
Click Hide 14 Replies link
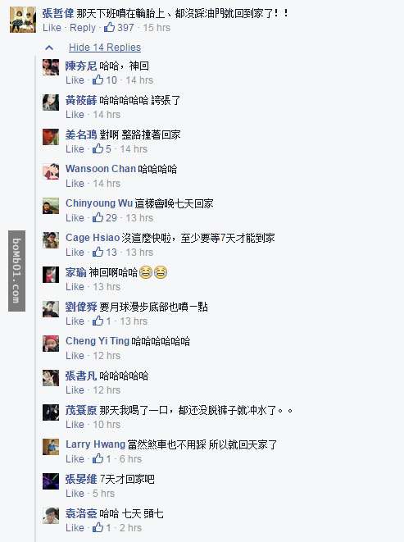pos(105,48)
